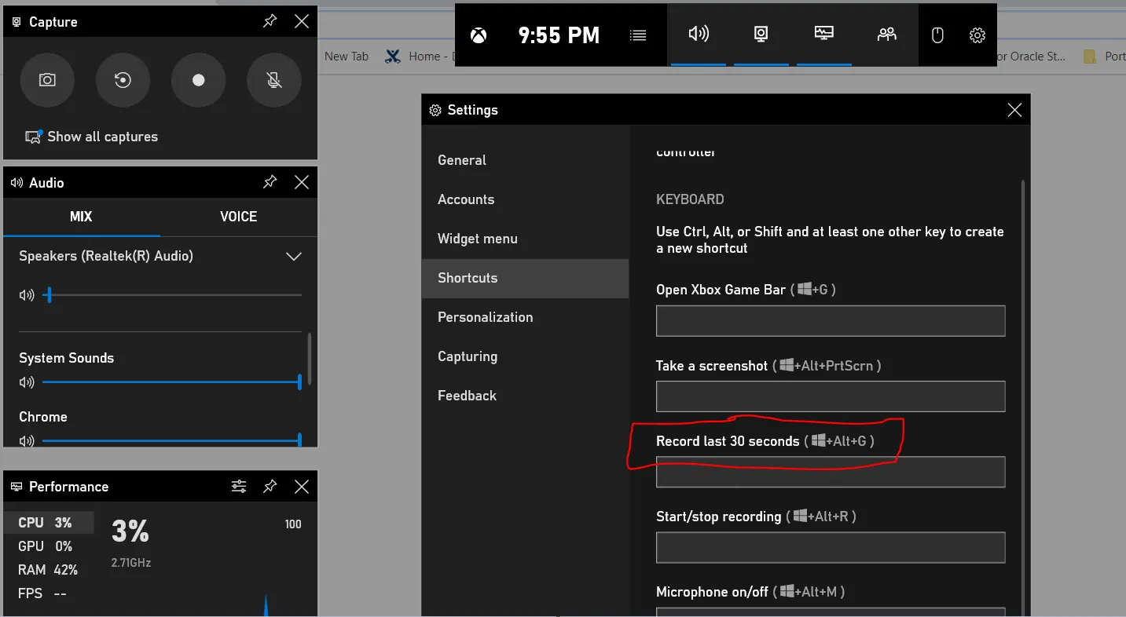
Task: Open the Xbox Social widget
Action: [886, 35]
